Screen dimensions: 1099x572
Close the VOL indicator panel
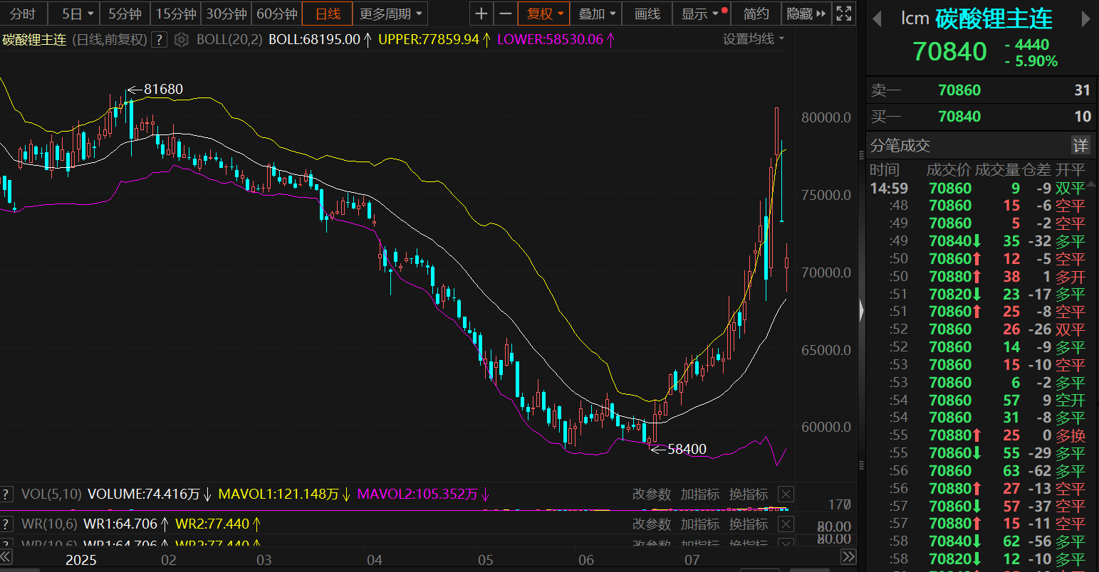[x=785, y=494]
